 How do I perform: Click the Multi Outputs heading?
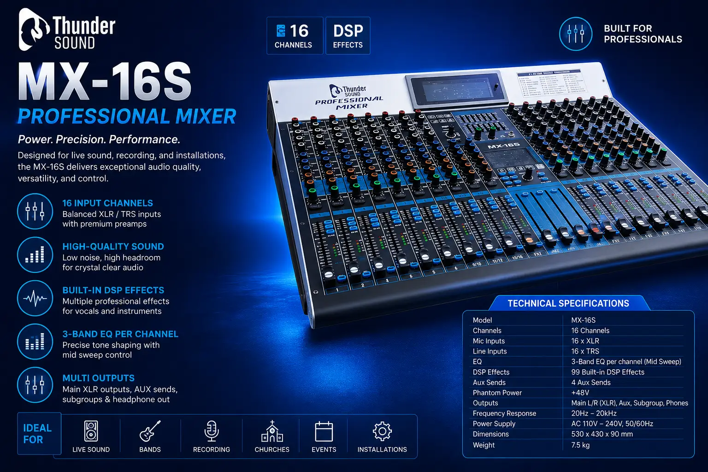[x=98, y=378]
